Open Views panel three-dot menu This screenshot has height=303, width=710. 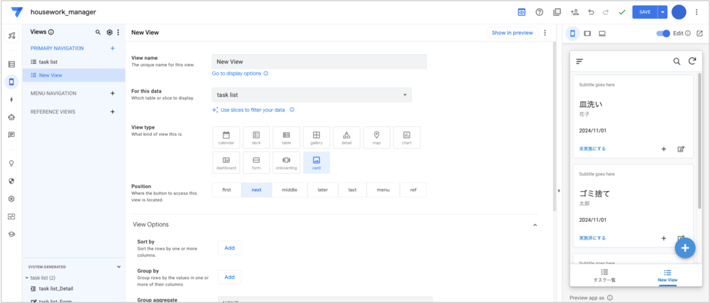point(118,33)
